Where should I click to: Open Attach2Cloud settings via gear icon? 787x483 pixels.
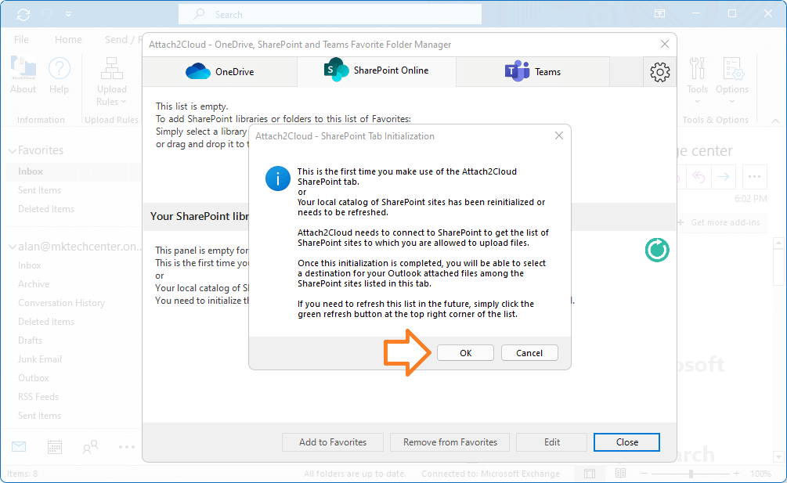coord(659,71)
